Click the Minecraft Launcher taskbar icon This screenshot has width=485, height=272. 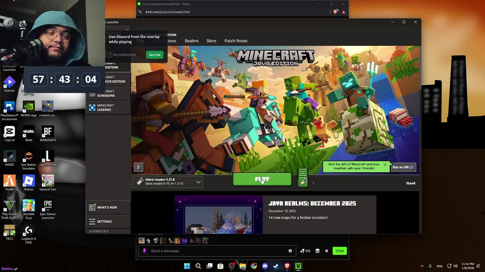(298, 266)
